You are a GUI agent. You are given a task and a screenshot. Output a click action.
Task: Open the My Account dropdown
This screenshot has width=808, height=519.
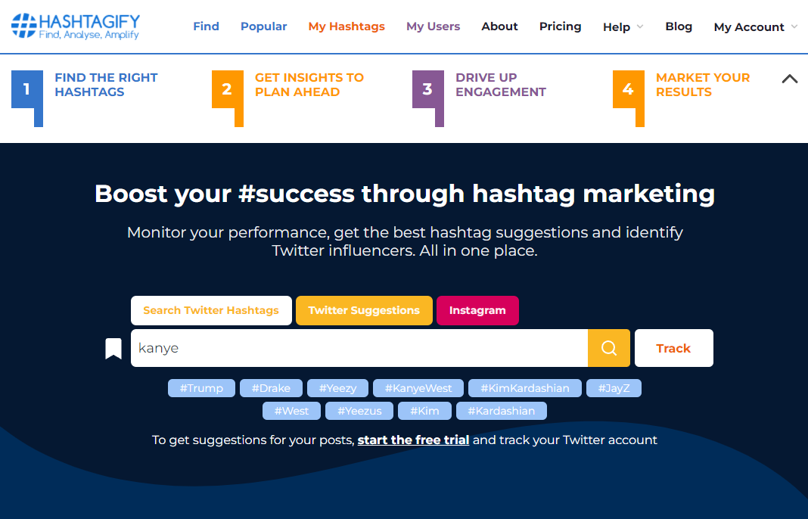point(756,26)
